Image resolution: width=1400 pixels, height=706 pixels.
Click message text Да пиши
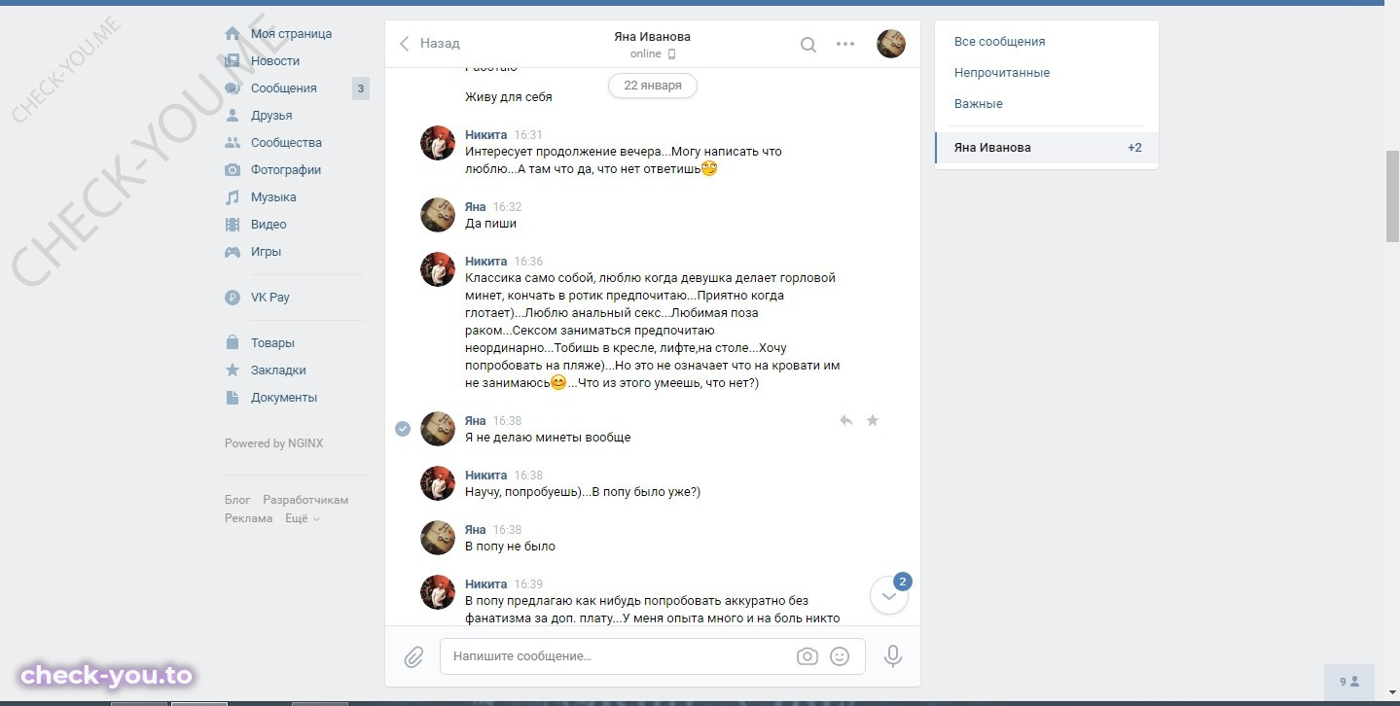click(x=490, y=224)
